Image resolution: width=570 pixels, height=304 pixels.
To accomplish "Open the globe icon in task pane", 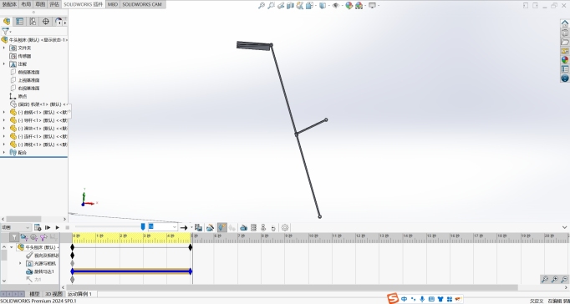I will (x=564, y=79).
